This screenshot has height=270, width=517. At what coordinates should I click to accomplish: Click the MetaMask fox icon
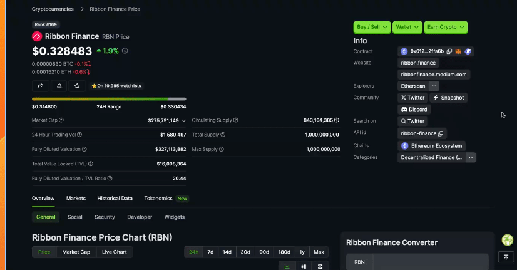pos(458,51)
